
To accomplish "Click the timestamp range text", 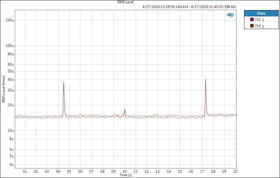I will [x=189, y=7].
